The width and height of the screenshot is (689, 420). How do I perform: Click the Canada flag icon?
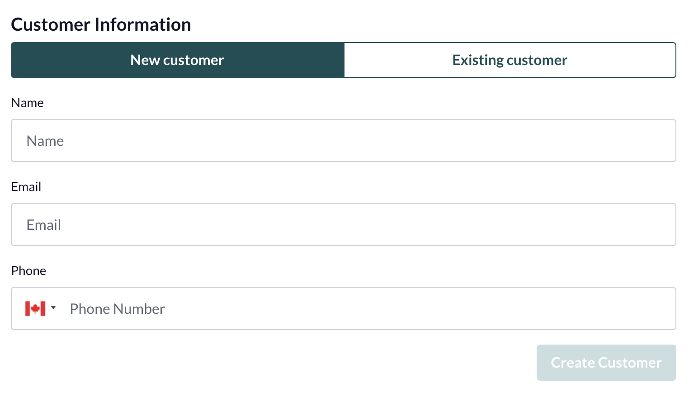click(35, 308)
